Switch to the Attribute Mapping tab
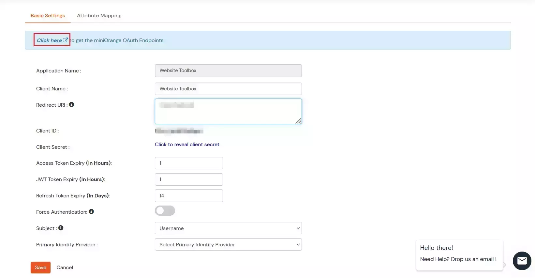 pos(99,16)
